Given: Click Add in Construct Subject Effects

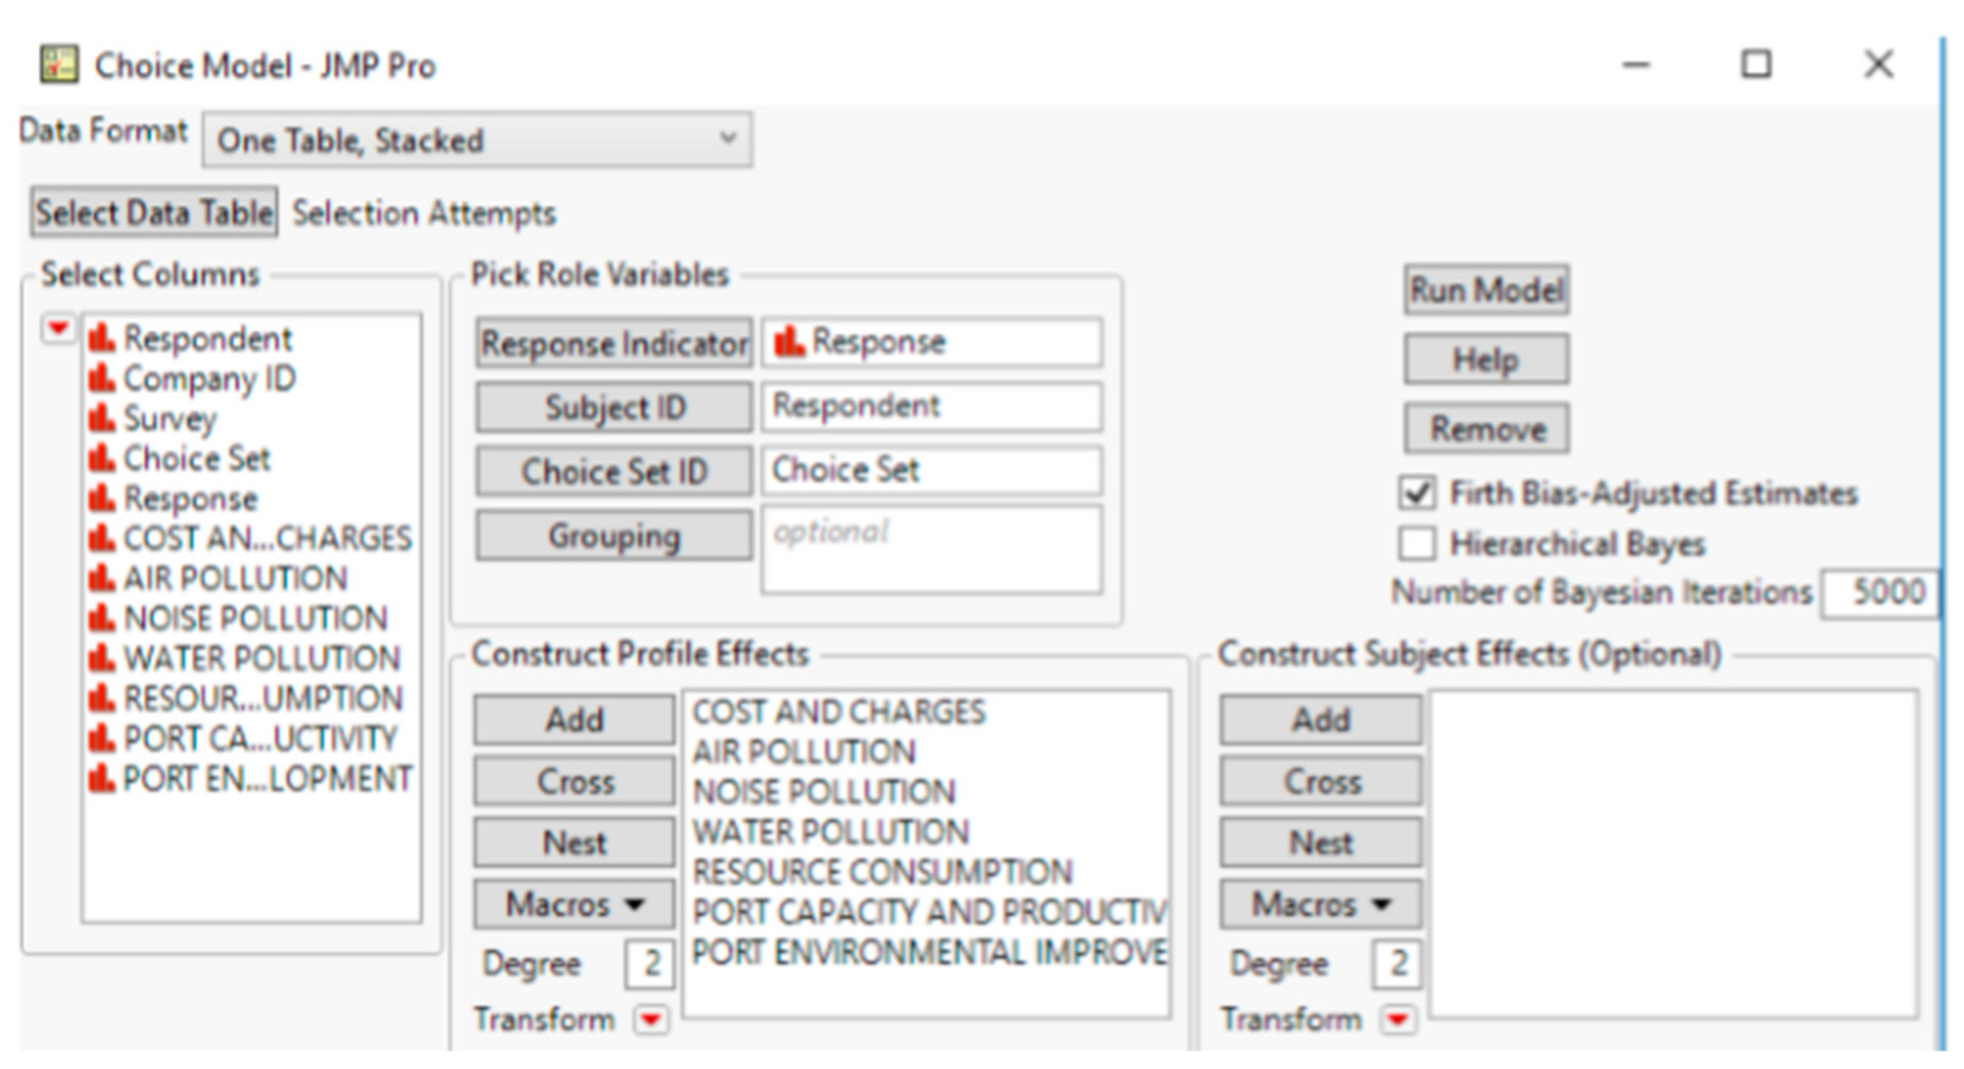Looking at the screenshot, I should tap(1321, 719).
